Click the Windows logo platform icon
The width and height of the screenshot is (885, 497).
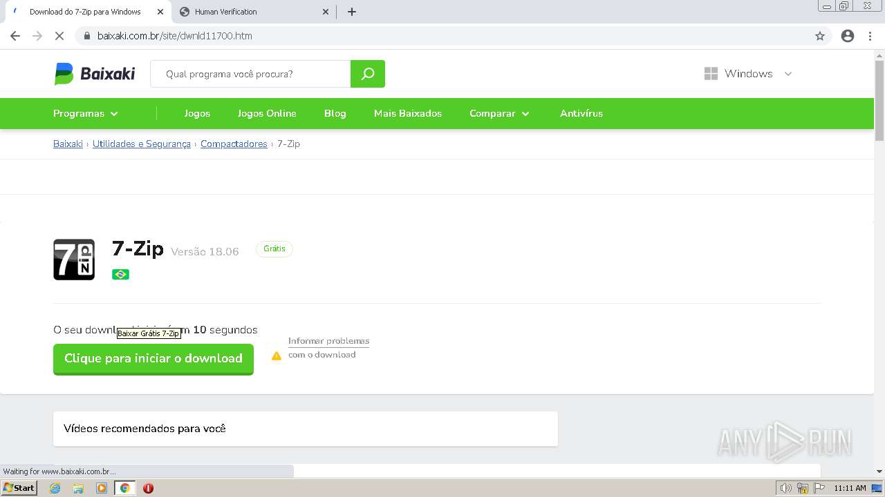coord(711,74)
